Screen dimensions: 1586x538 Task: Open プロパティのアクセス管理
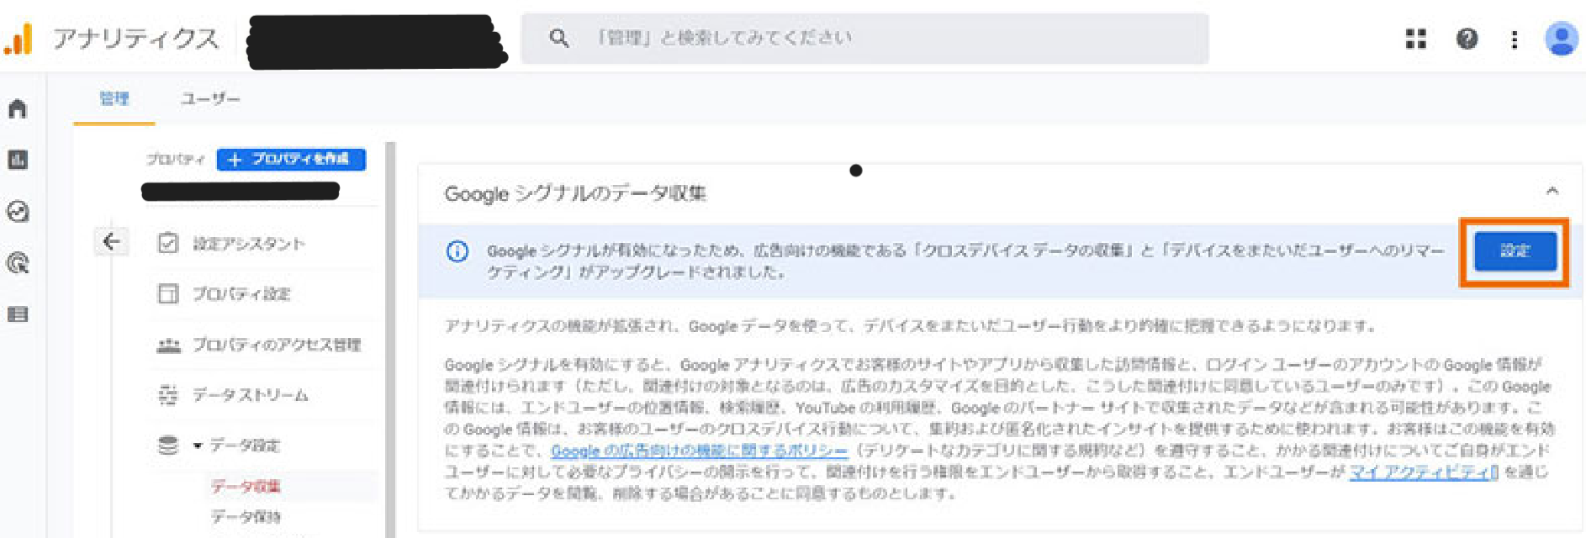click(x=259, y=345)
